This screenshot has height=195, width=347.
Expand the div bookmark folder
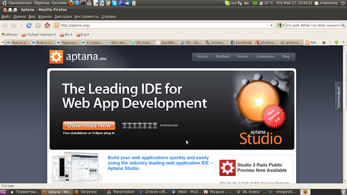pyautogui.click(x=66, y=35)
